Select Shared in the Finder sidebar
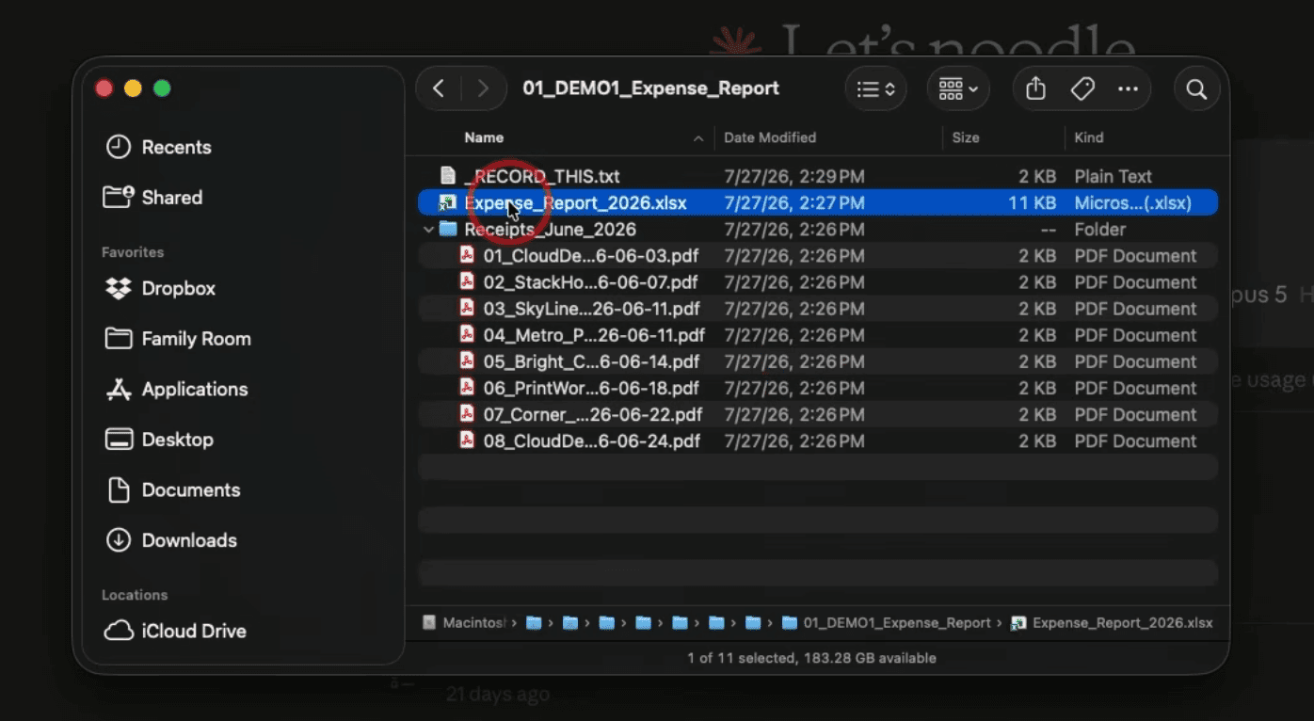This screenshot has width=1314, height=721. tap(152, 198)
